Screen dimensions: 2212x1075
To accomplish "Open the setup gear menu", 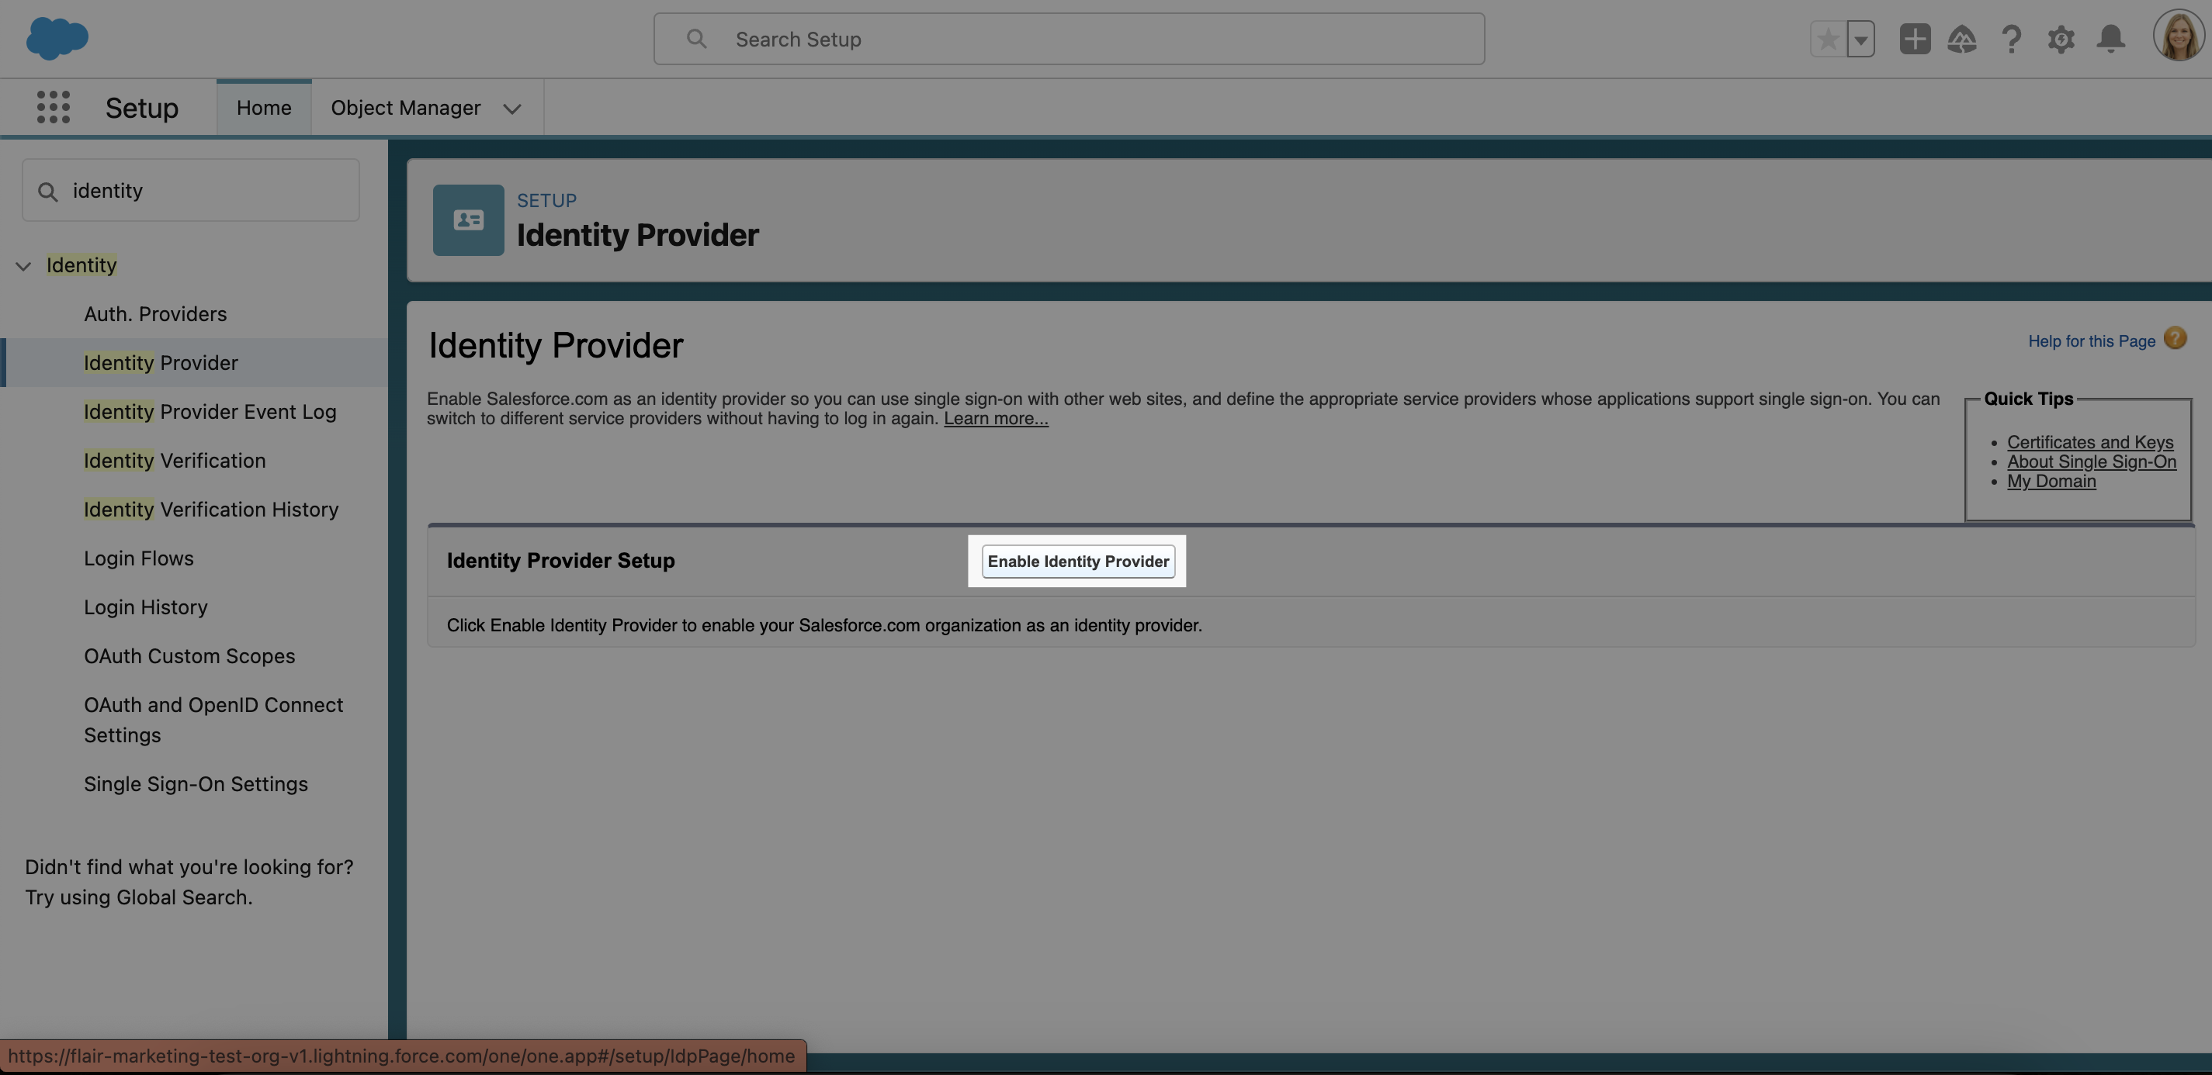I will (x=2060, y=40).
